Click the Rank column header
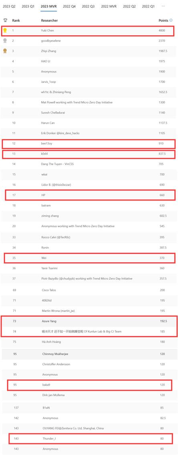Viewport: 178px width, 455px height. point(15,20)
